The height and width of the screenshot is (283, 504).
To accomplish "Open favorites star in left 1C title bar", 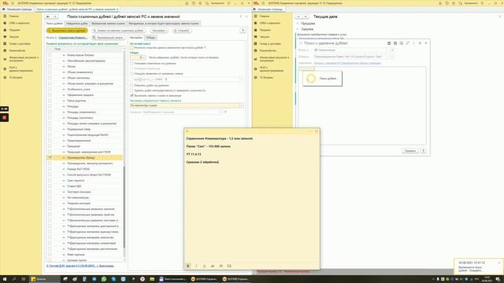I will tap(200, 3).
